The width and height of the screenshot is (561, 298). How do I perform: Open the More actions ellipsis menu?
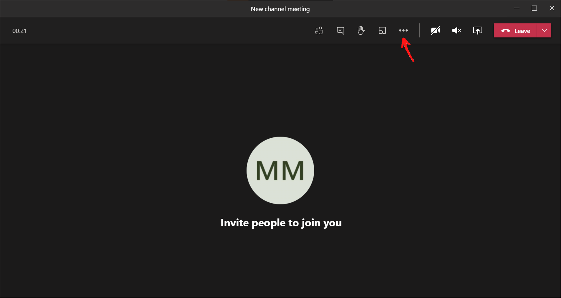tap(403, 30)
